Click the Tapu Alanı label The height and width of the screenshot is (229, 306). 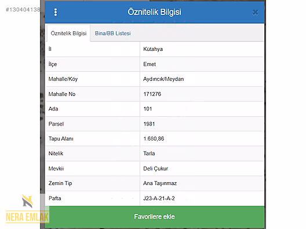[x=61, y=139]
